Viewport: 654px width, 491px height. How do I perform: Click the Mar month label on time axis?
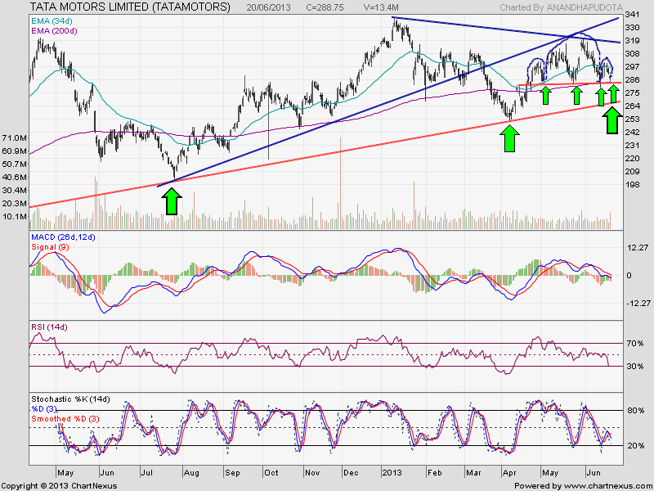point(473,473)
